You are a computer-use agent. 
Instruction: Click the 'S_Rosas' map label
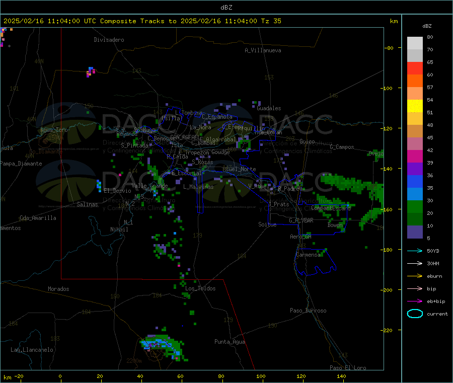(x=202, y=162)
